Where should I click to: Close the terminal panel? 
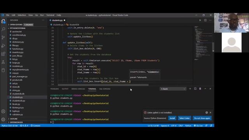click(210, 89)
